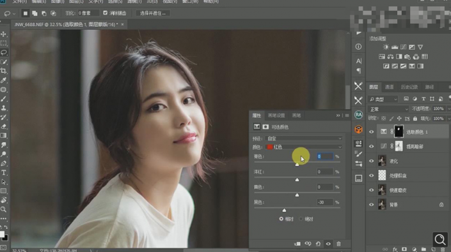Add a Curves adjustment from Adjustments panel

pyautogui.click(x=403, y=47)
